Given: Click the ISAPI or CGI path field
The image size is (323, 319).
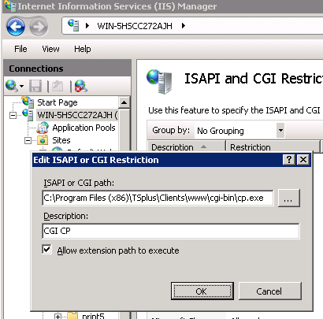Looking at the screenshot, I should 158,198.
